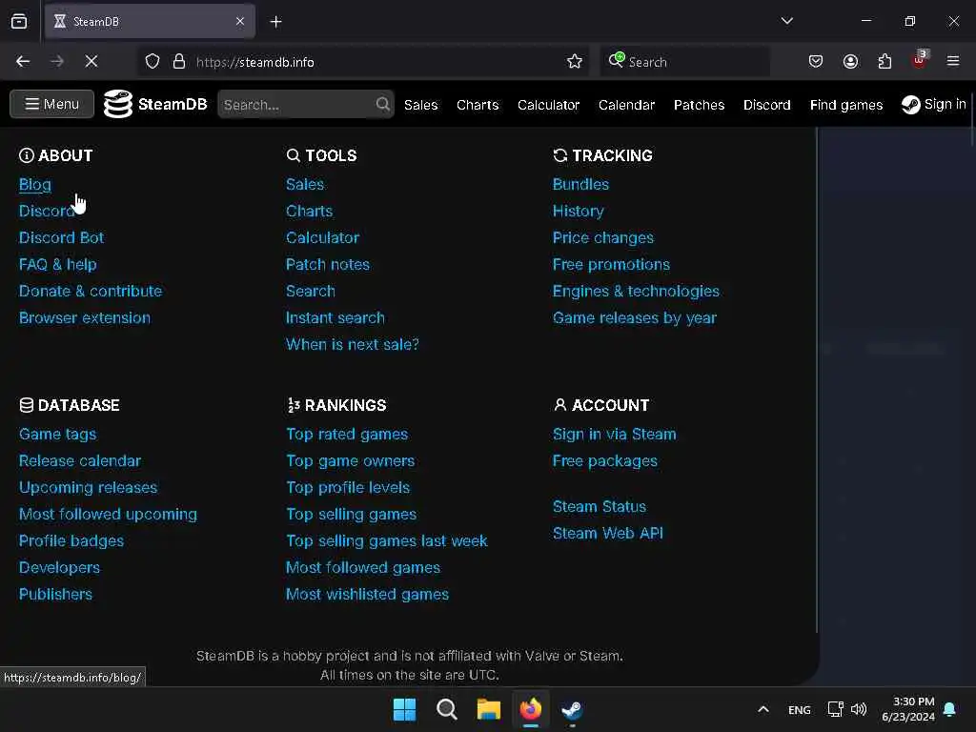
Task: Open Charts in the top navigation bar
Action: 478,105
